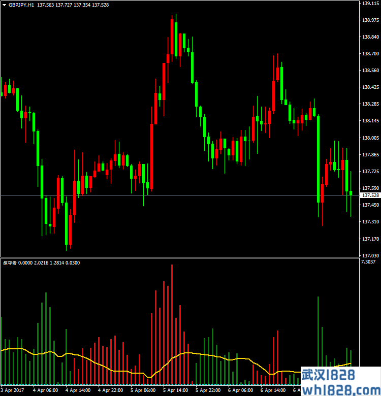
Task: Click the 138.145 price axis label
Action: (x=370, y=121)
